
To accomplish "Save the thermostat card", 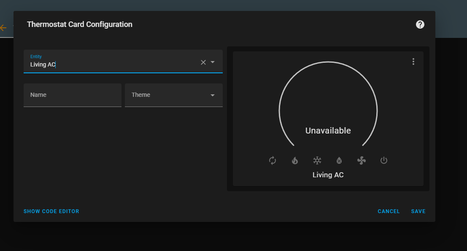I will (418, 211).
